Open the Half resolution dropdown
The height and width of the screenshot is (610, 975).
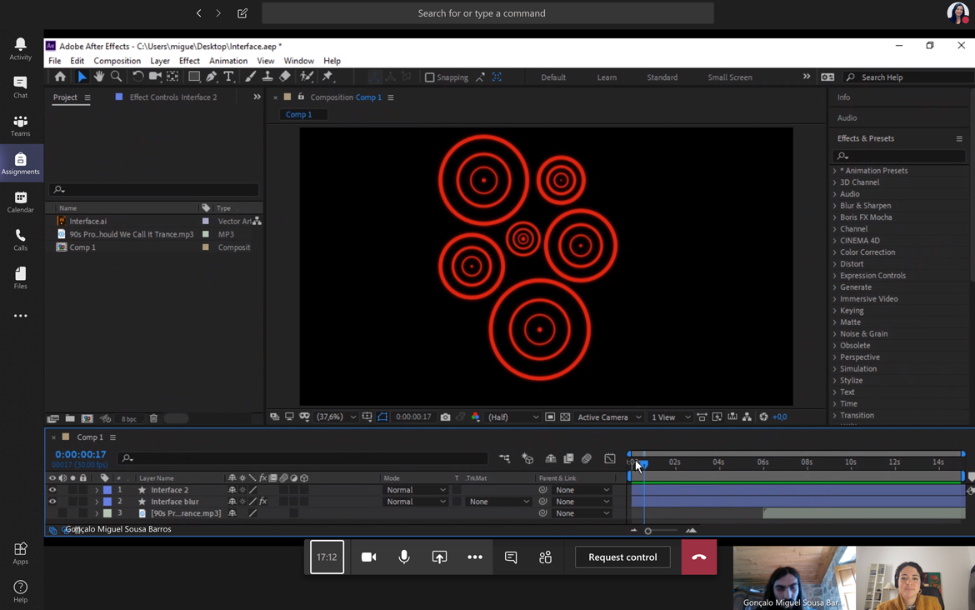[x=511, y=417]
